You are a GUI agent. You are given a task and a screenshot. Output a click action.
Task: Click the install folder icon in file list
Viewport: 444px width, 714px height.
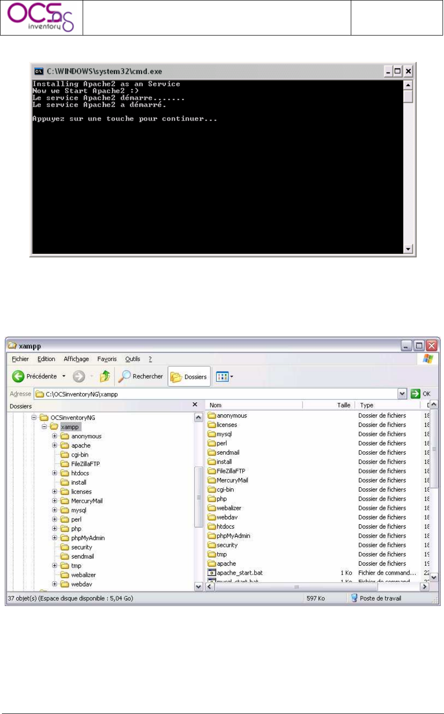point(211,462)
